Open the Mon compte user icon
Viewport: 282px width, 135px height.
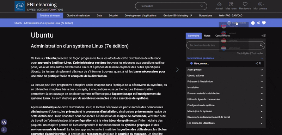click(x=260, y=4)
